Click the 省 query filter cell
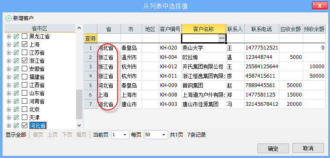330x158 pixels. point(109,38)
